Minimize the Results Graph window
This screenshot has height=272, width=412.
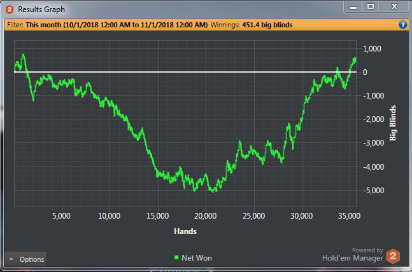coord(353,7)
